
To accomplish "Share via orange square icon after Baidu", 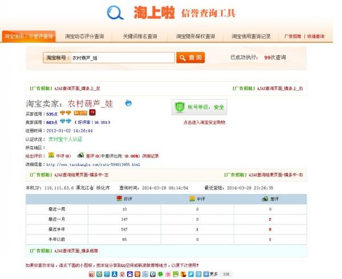I will 137,274.
